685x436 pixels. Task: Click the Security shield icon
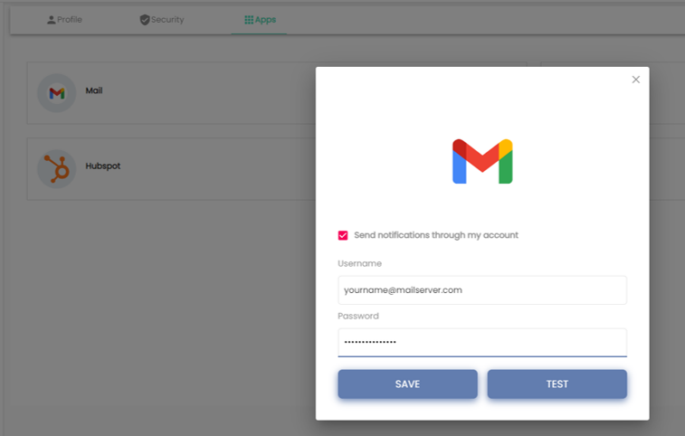(145, 19)
